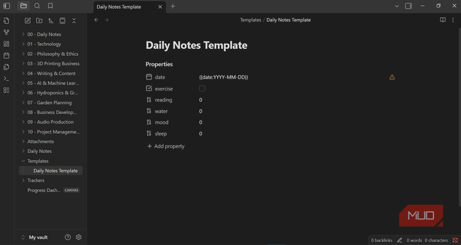
Task: Open a new tab with plus button
Action: click(x=173, y=6)
